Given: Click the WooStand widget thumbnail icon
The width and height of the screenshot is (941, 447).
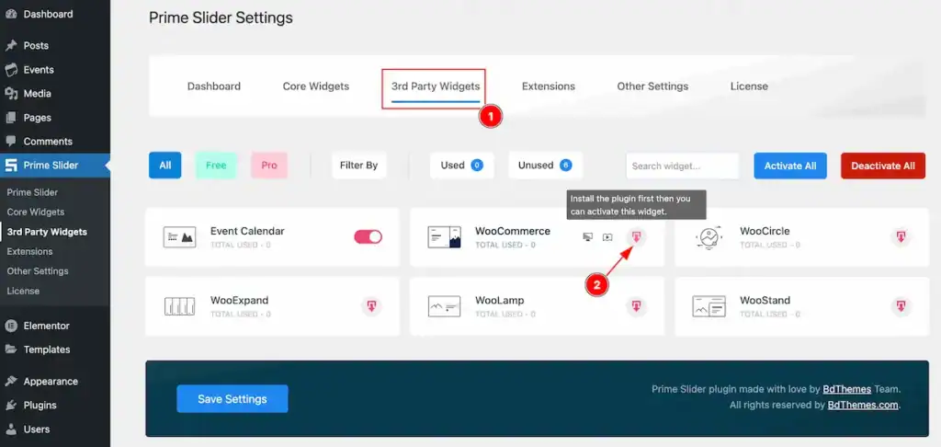Looking at the screenshot, I should [709, 306].
